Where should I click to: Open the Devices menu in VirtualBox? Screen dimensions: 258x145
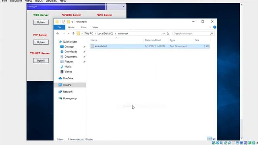click(x=51, y=1)
